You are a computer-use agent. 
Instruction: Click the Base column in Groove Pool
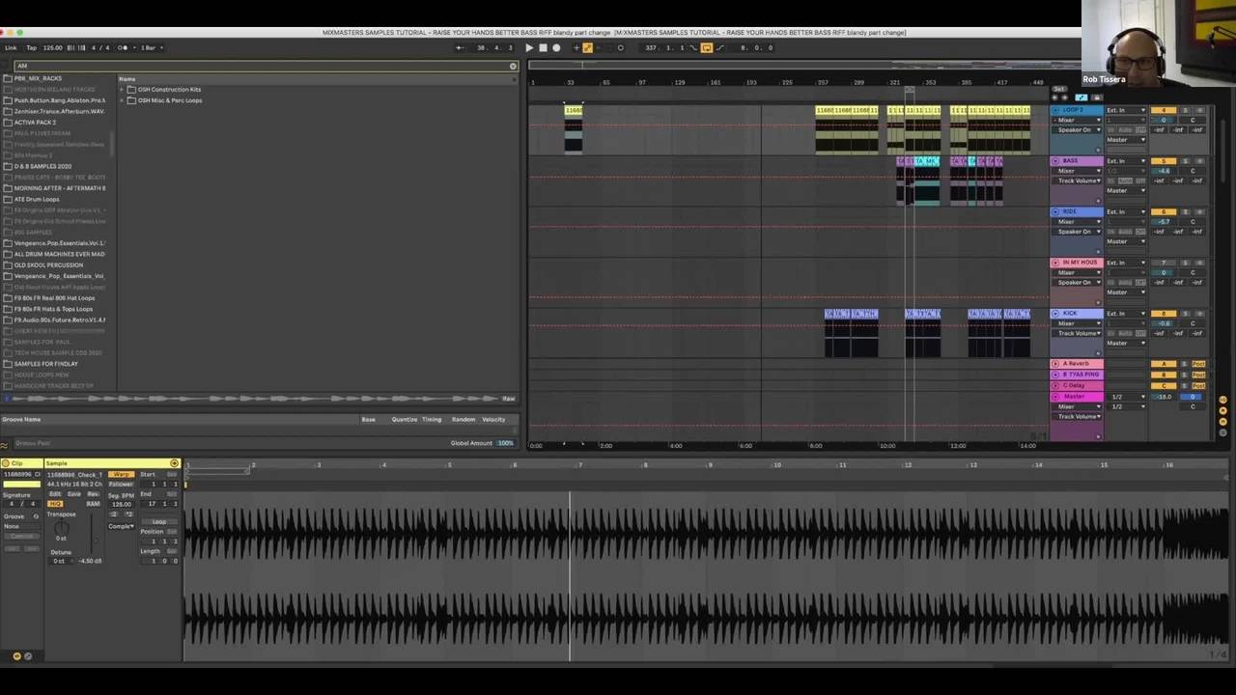(368, 420)
